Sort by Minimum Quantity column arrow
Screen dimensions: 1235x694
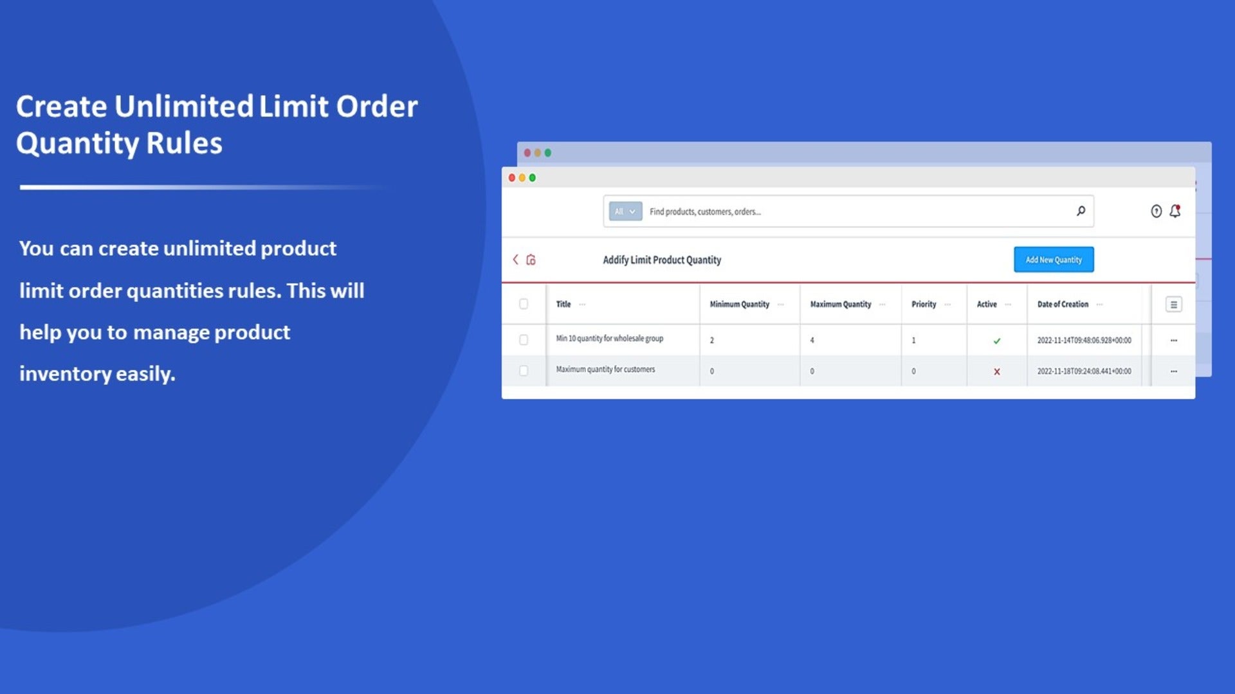tap(782, 304)
